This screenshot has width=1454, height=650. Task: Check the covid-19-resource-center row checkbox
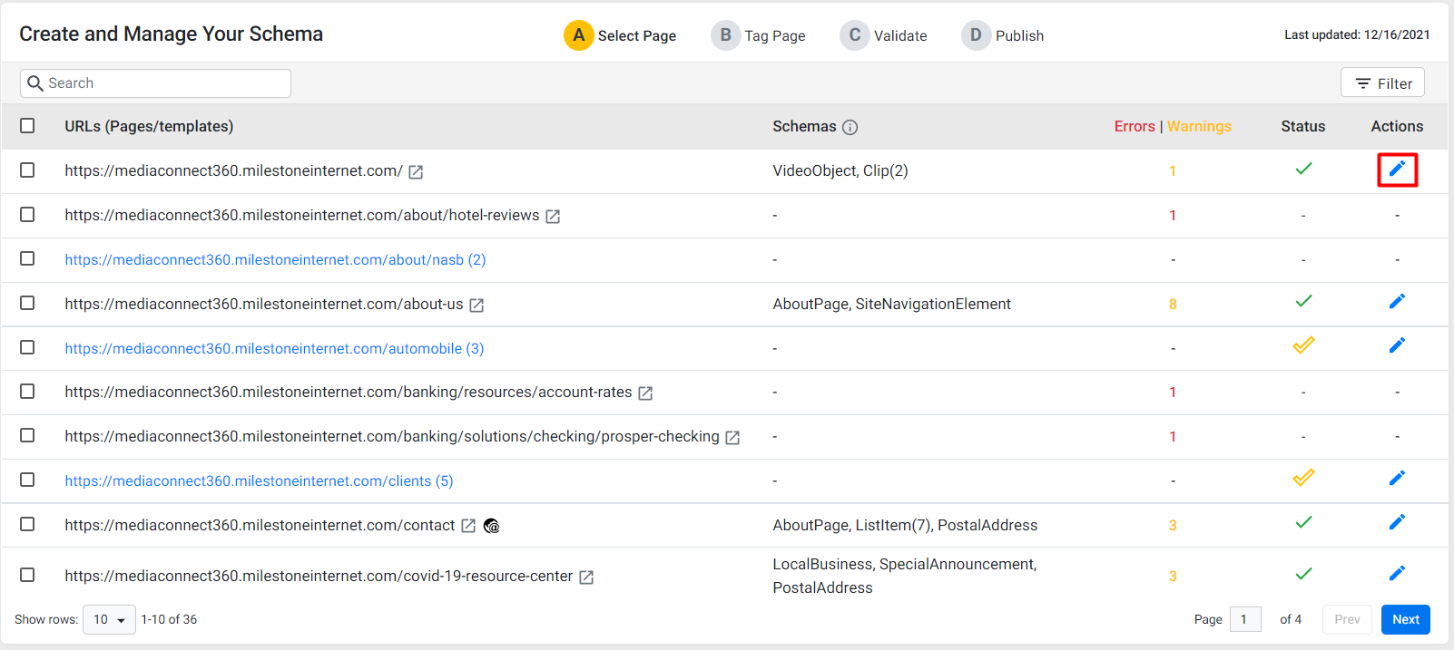pyautogui.click(x=27, y=575)
